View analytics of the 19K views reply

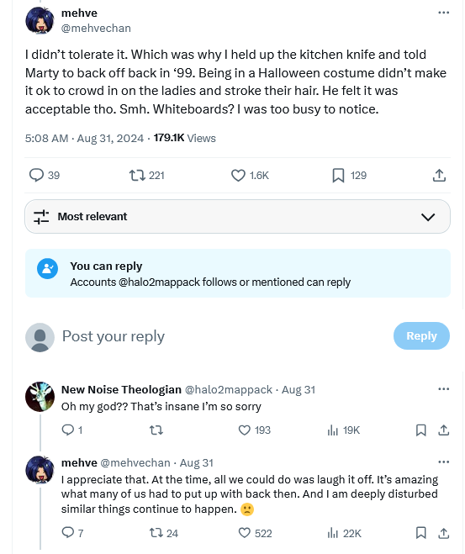(x=343, y=430)
